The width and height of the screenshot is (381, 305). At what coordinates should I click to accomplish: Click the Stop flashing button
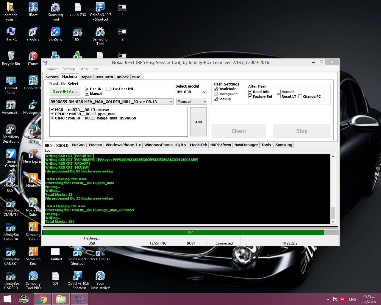(302, 131)
